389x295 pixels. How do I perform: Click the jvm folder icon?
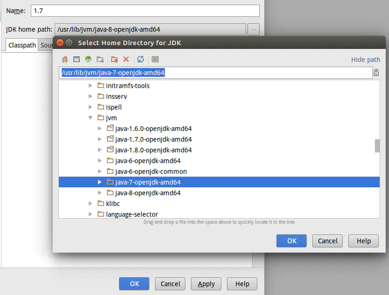[x=100, y=117]
